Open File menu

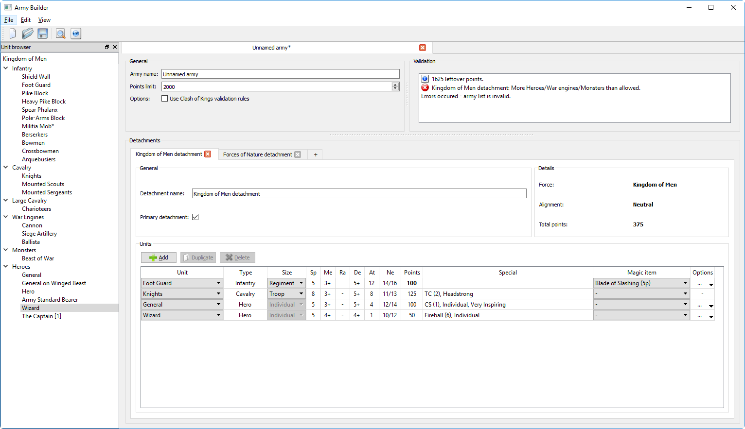[9, 20]
